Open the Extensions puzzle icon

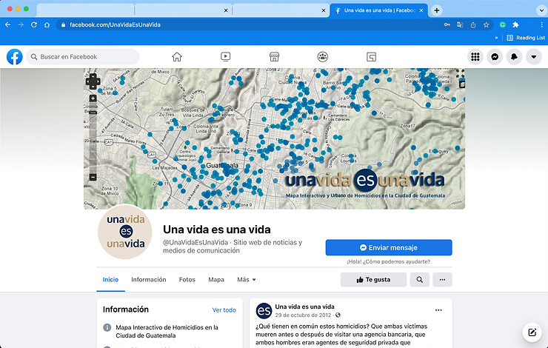pos(515,25)
